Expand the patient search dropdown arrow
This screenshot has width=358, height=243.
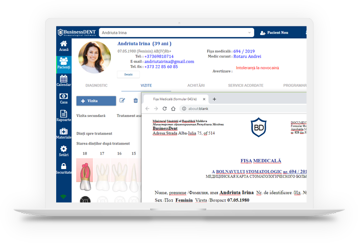249,32
